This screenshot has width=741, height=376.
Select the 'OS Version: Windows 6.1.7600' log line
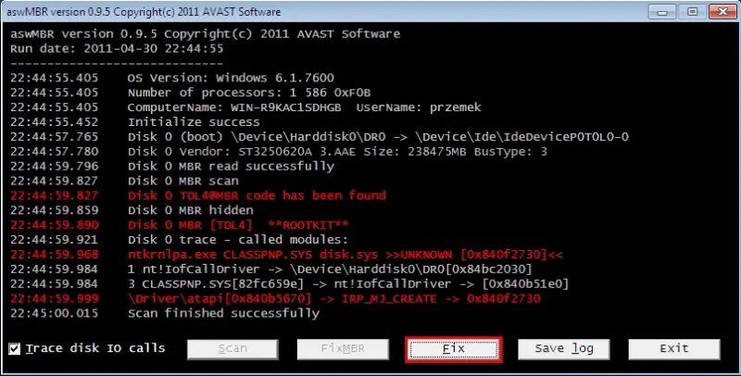click(172, 78)
